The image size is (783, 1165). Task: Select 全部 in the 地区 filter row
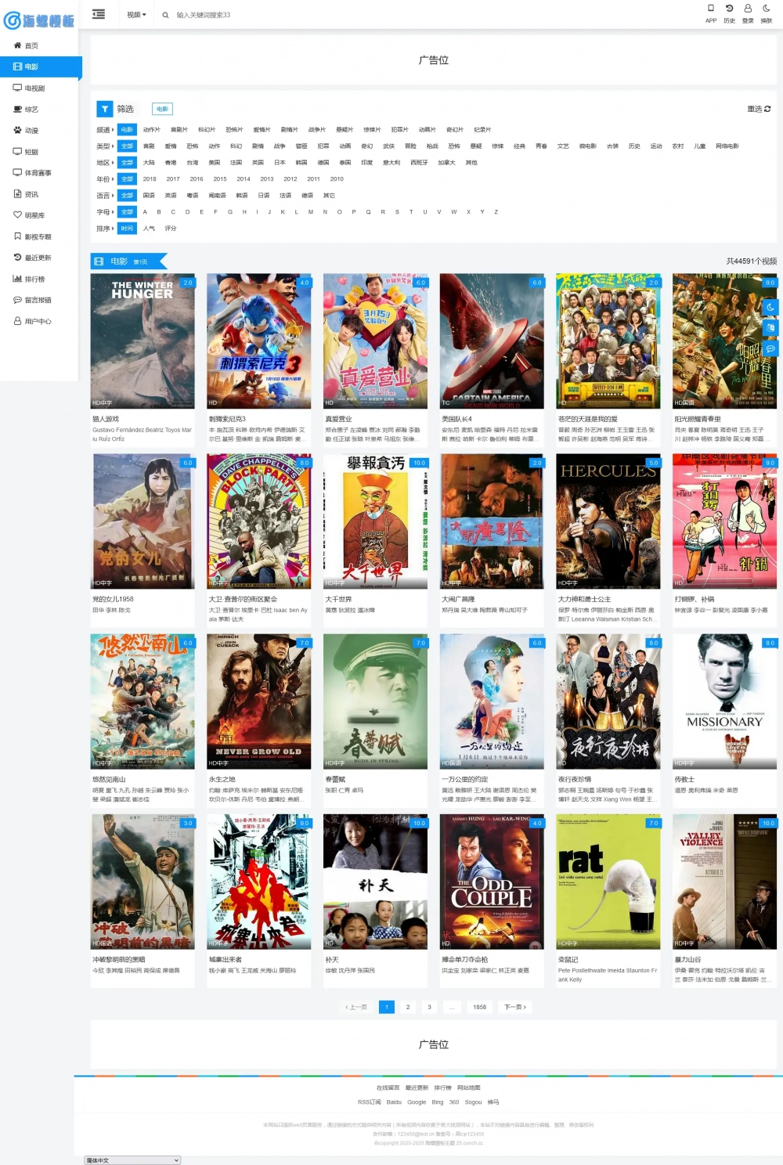click(x=128, y=163)
